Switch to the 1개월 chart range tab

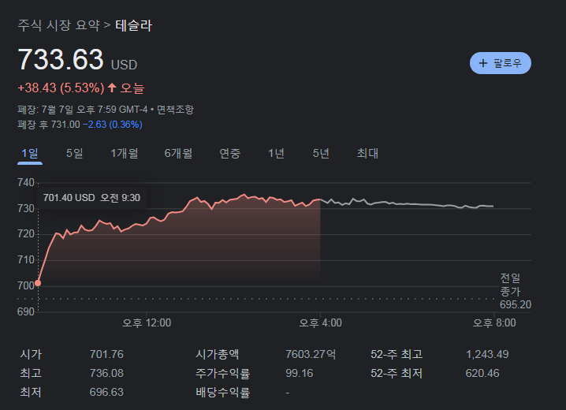(x=125, y=154)
